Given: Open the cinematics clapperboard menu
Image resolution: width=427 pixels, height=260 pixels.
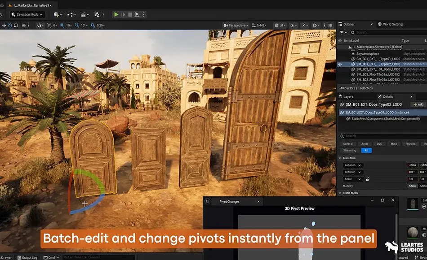Looking at the screenshot, I should [x=85, y=14].
